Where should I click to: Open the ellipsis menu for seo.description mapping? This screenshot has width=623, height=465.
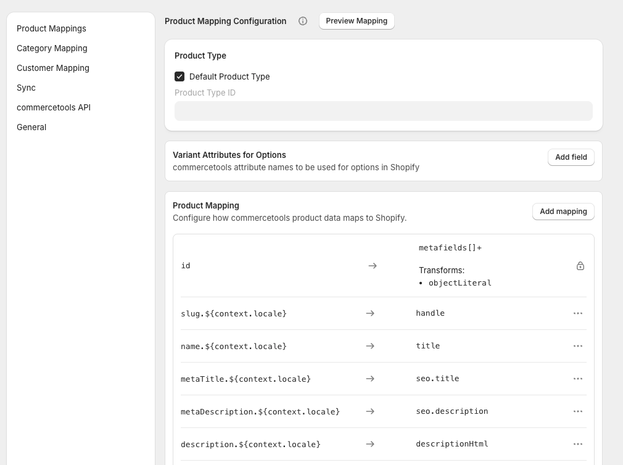tap(578, 411)
